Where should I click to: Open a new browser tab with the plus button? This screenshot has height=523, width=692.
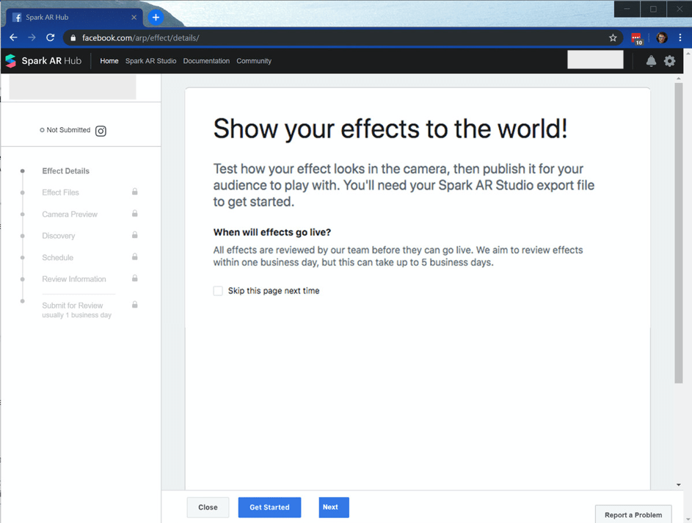tap(156, 17)
